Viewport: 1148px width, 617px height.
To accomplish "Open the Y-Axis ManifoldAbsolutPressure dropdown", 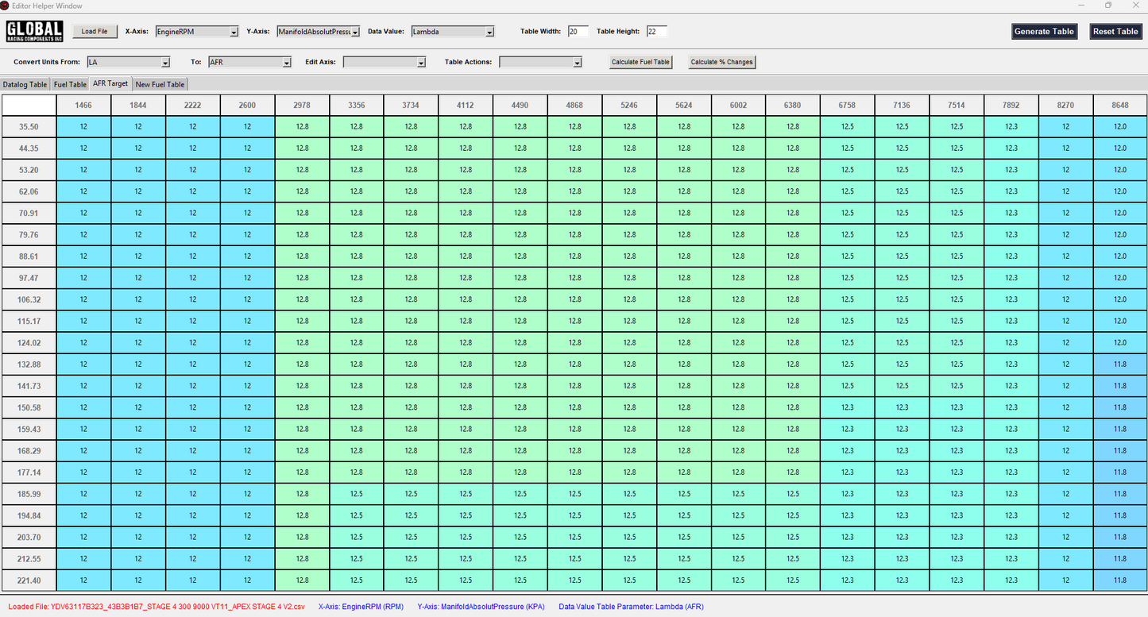I will [x=318, y=32].
